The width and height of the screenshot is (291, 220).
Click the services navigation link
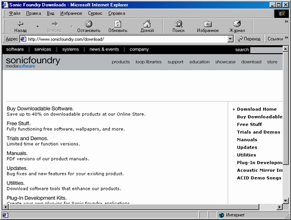tap(42, 49)
